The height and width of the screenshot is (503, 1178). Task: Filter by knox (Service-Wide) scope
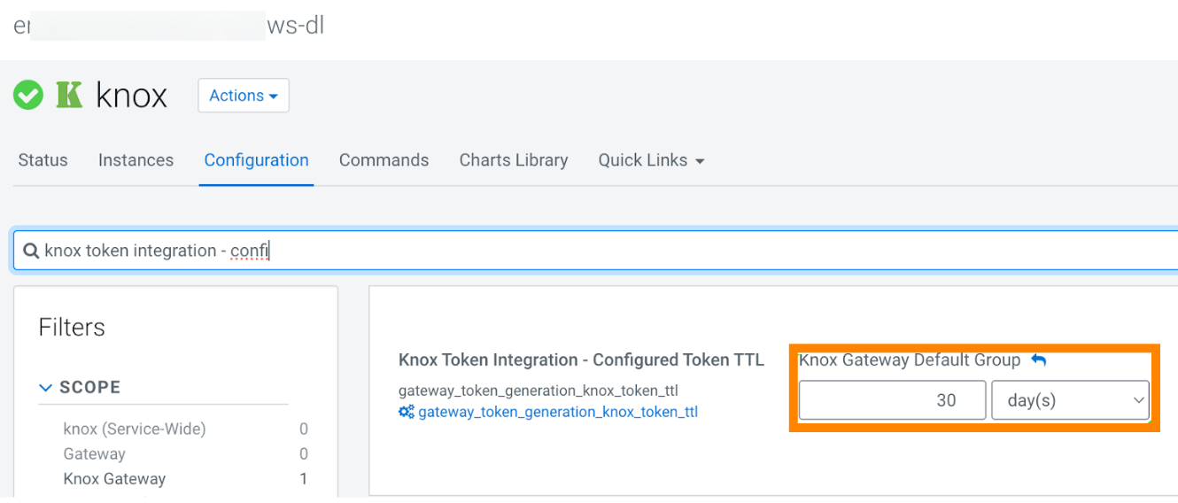(134, 429)
